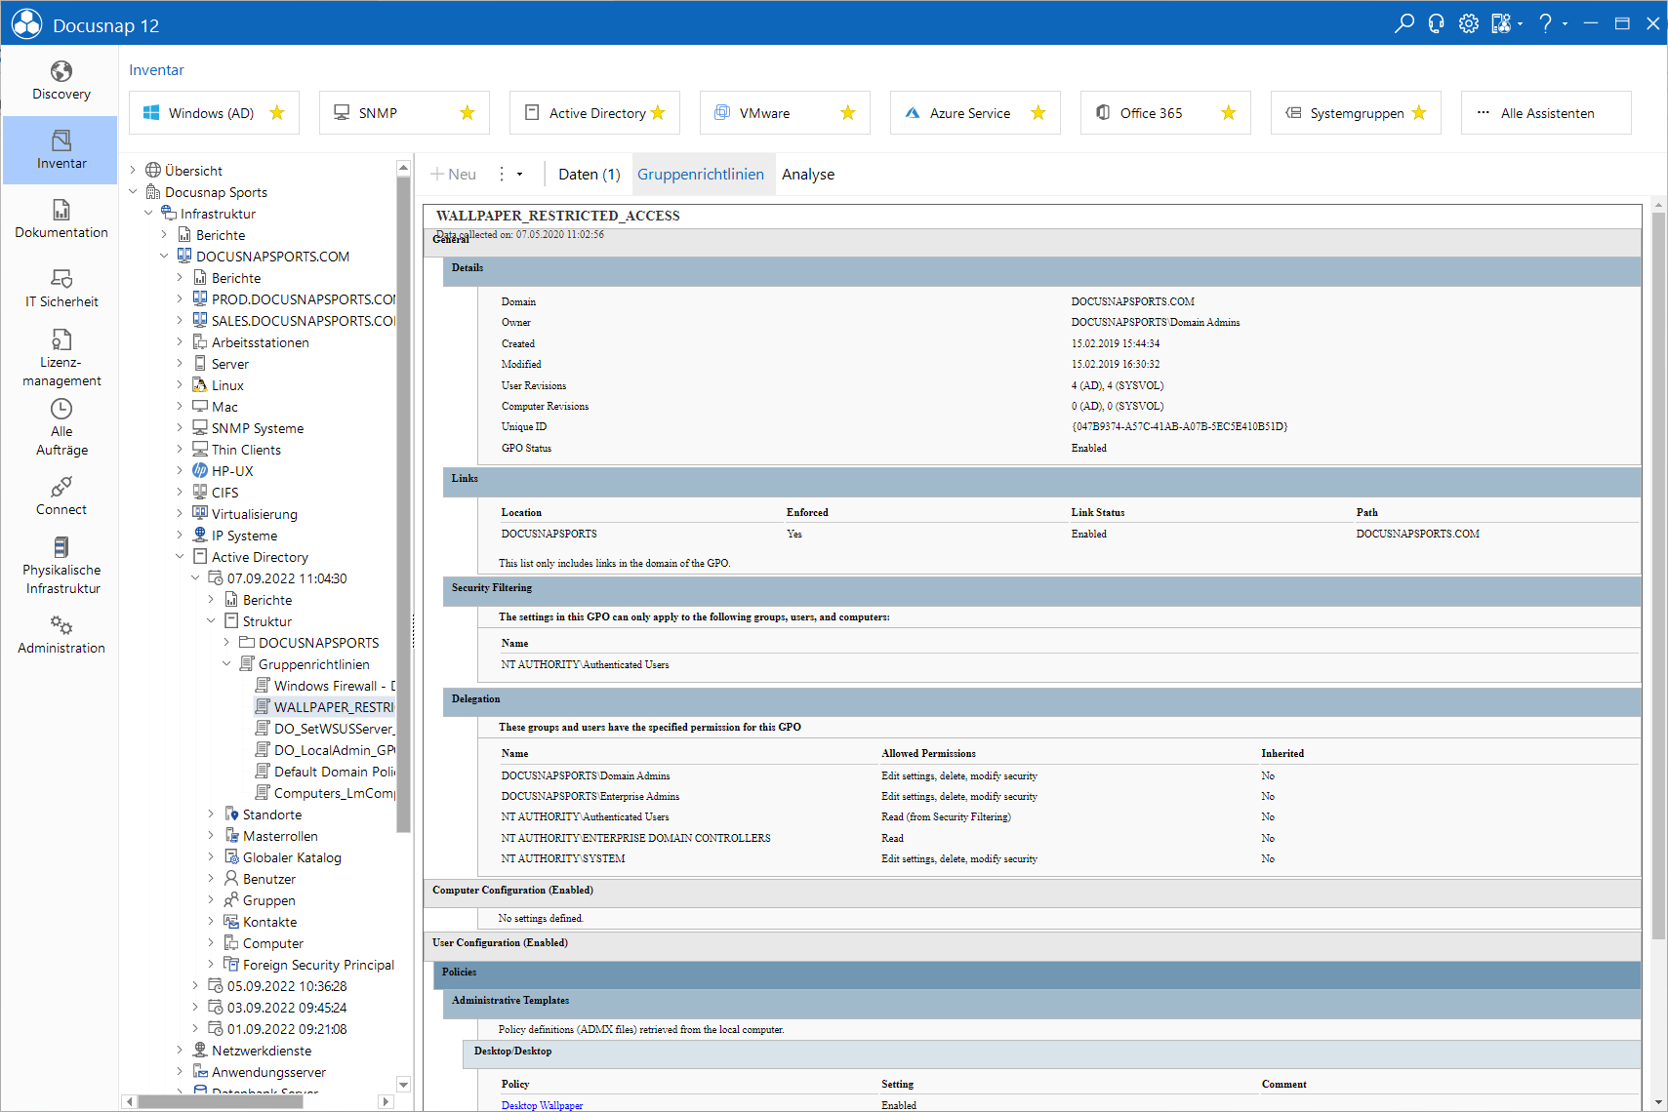Click the tree panel horizontal scrollbar
The image size is (1668, 1112).
pyautogui.click(x=258, y=1101)
